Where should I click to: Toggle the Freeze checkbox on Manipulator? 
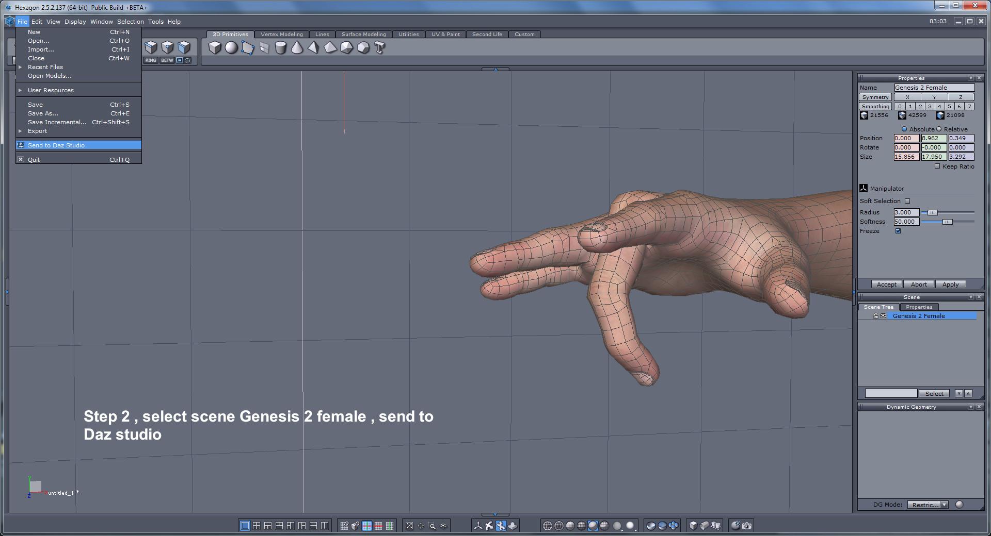898,231
